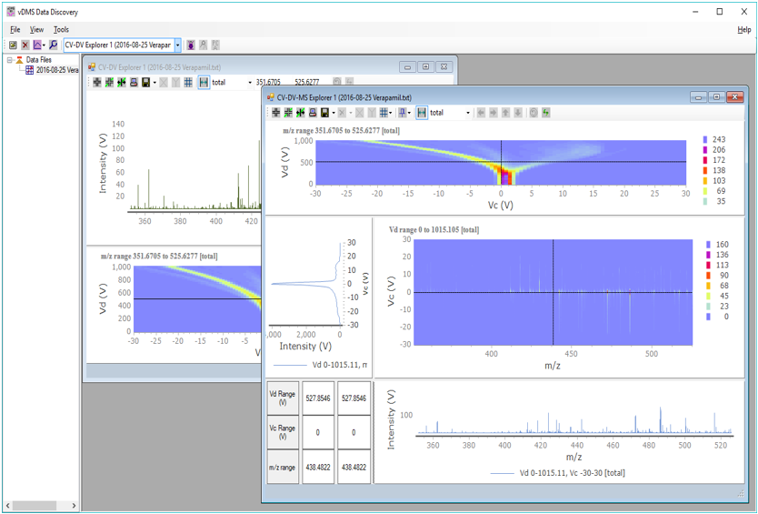The width and height of the screenshot is (758, 514).
Task: Open the Help menu
Action: (744, 29)
